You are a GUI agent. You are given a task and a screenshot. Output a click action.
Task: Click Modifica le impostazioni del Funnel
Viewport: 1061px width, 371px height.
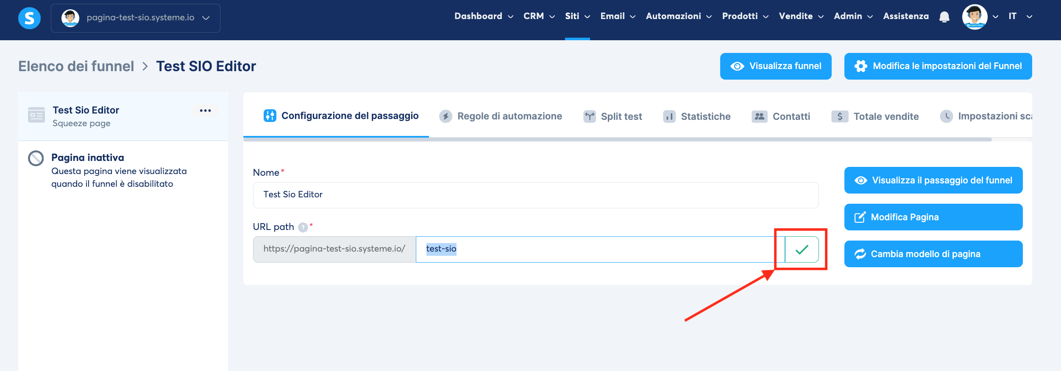938,66
